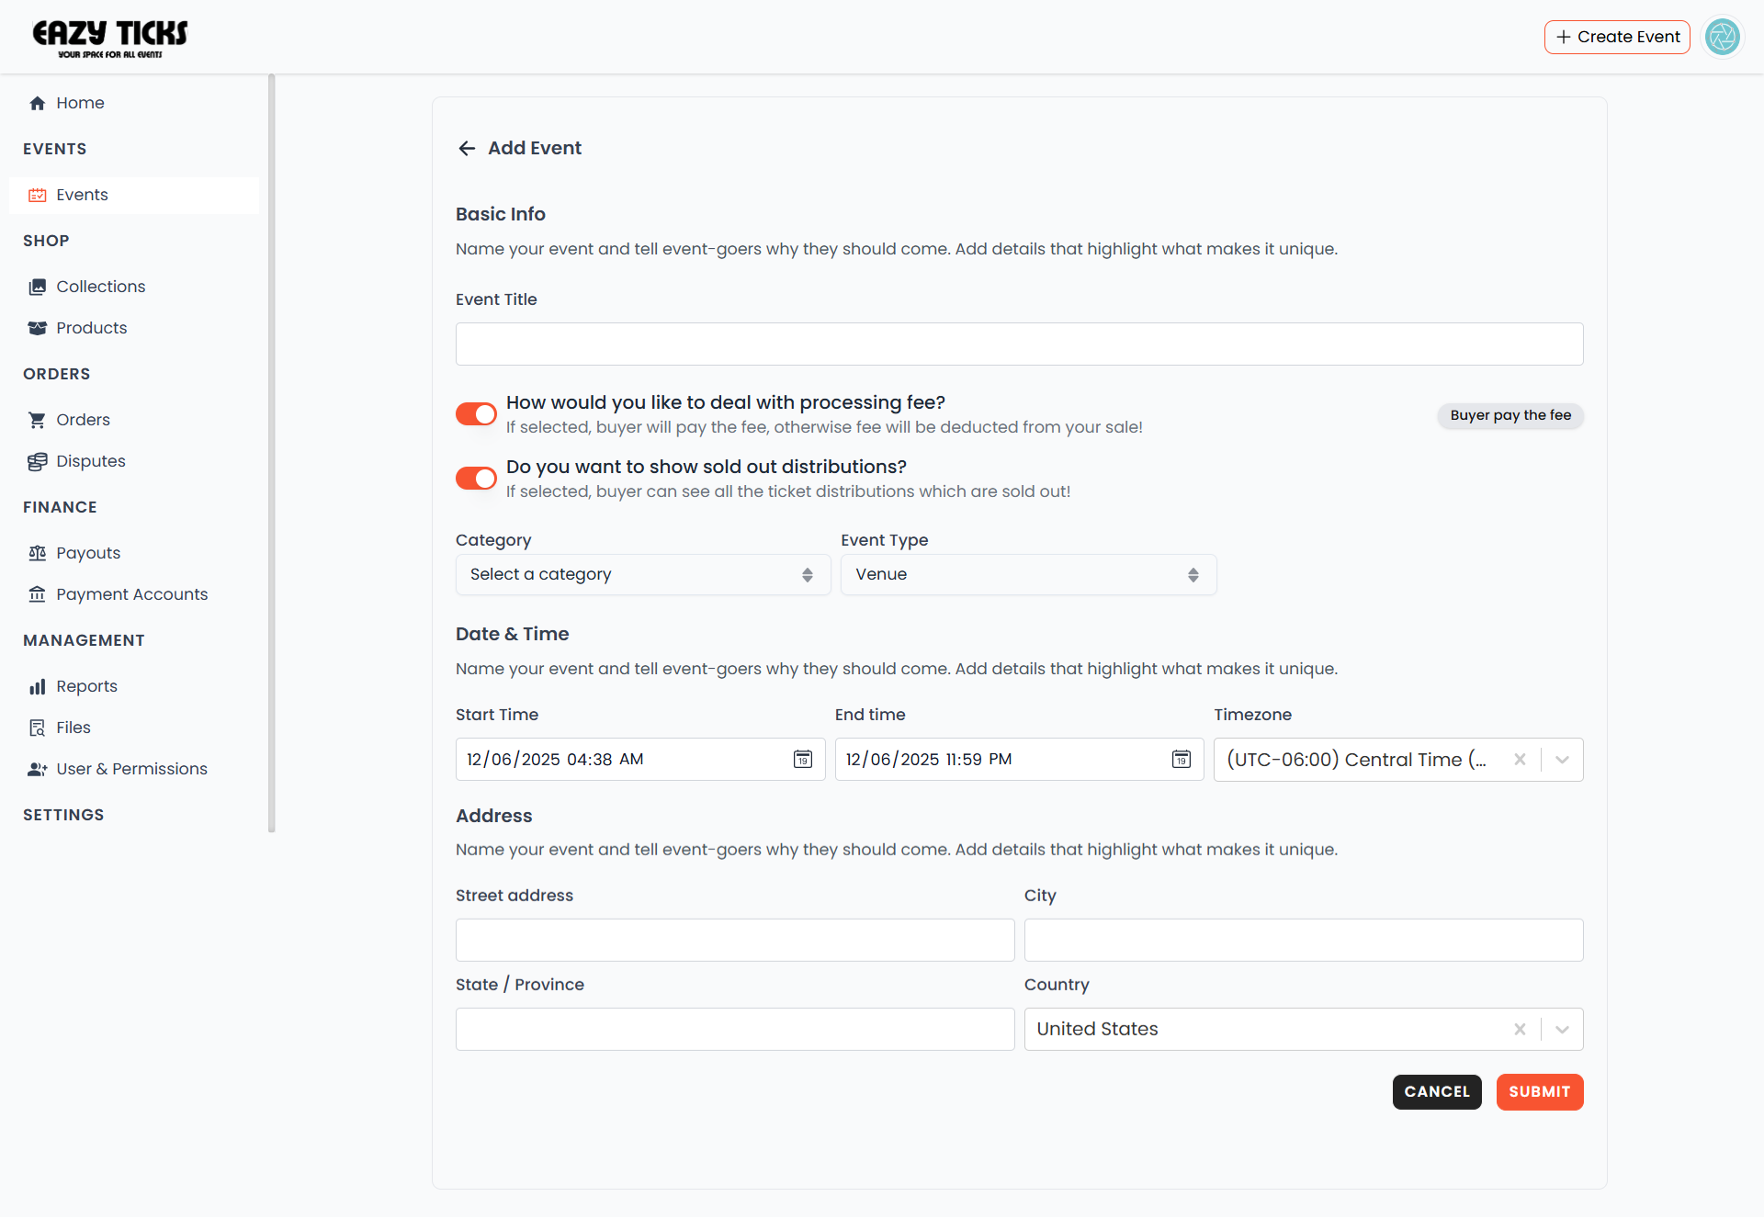Click the Products icon
The height and width of the screenshot is (1219, 1764).
pos(38,328)
